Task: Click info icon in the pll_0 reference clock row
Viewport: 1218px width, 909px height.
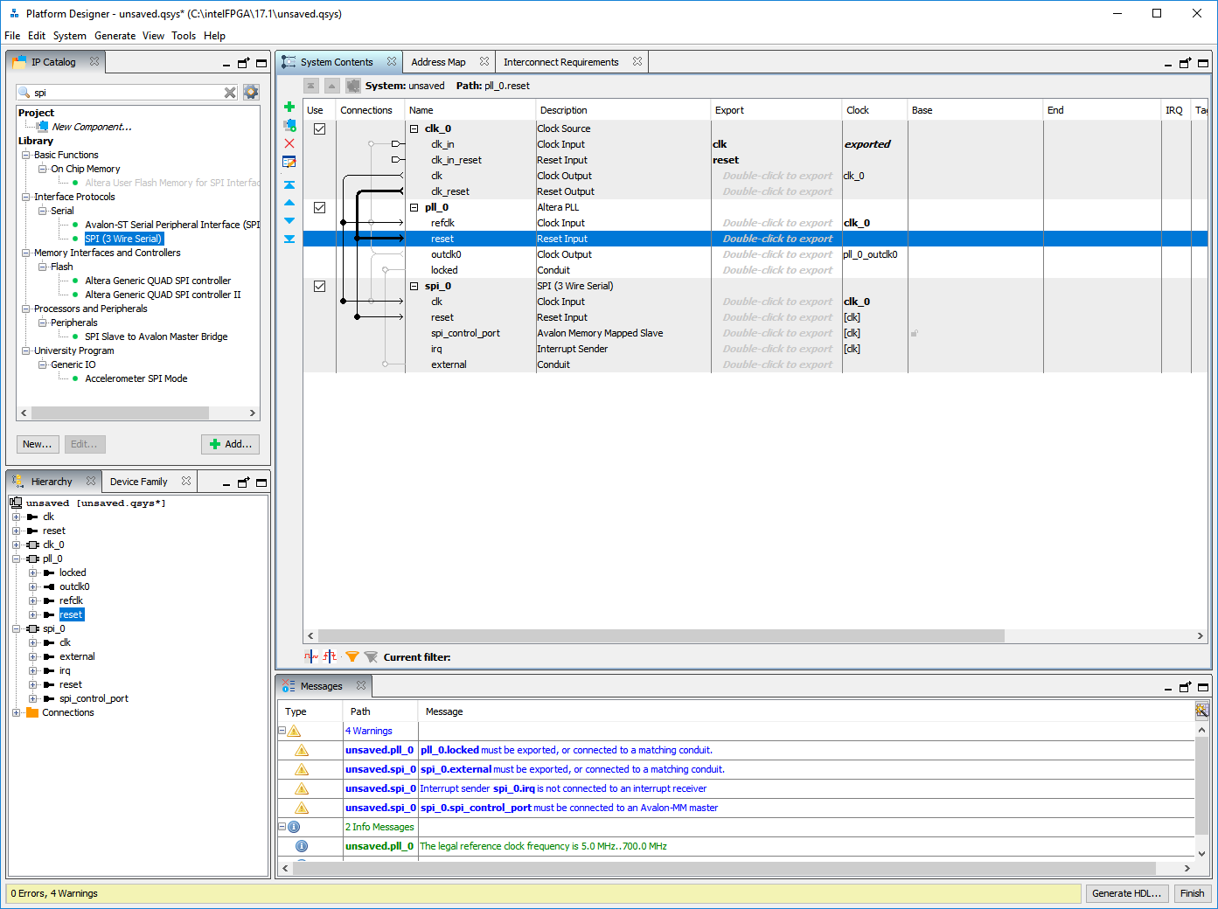Action: point(302,846)
